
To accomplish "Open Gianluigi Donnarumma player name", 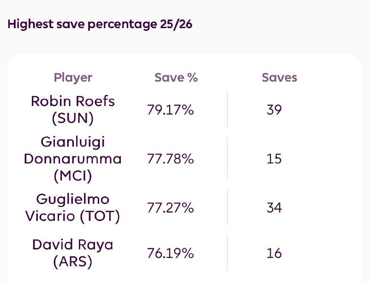I will pyautogui.click(x=73, y=150).
